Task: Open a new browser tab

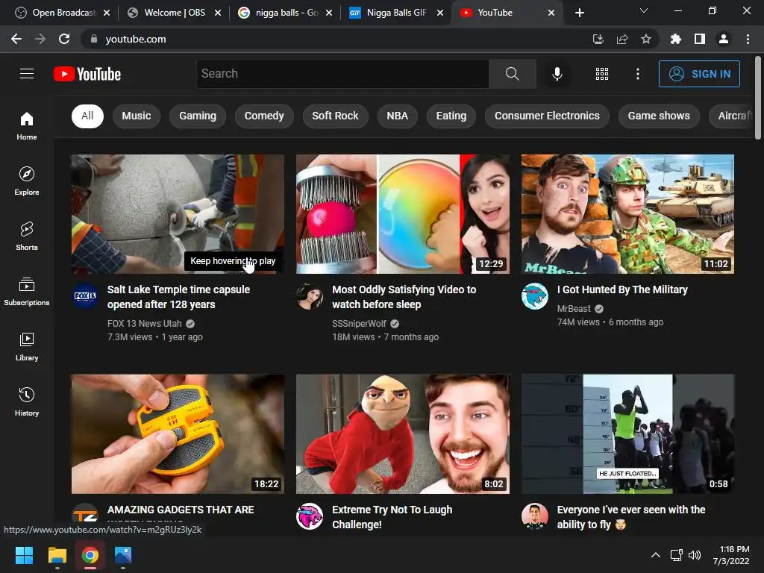Action: 579,13
